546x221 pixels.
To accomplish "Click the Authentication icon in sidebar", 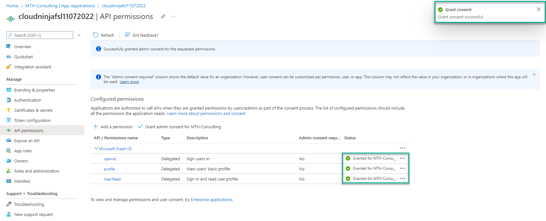I will [9, 100].
